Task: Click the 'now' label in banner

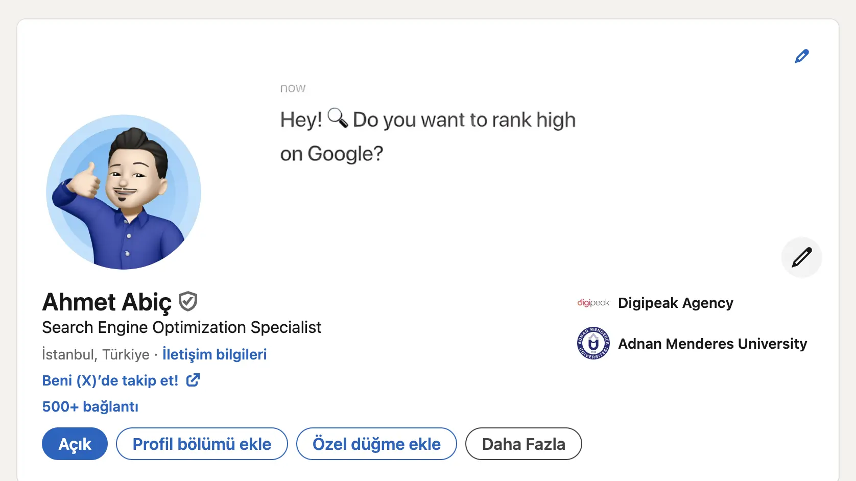Action: pyautogui.click(x=293, y=88)
